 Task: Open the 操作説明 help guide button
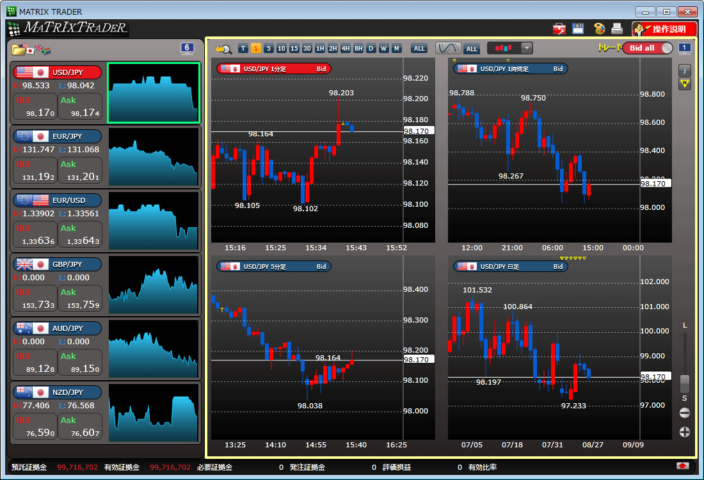click(x=664, y=29)
